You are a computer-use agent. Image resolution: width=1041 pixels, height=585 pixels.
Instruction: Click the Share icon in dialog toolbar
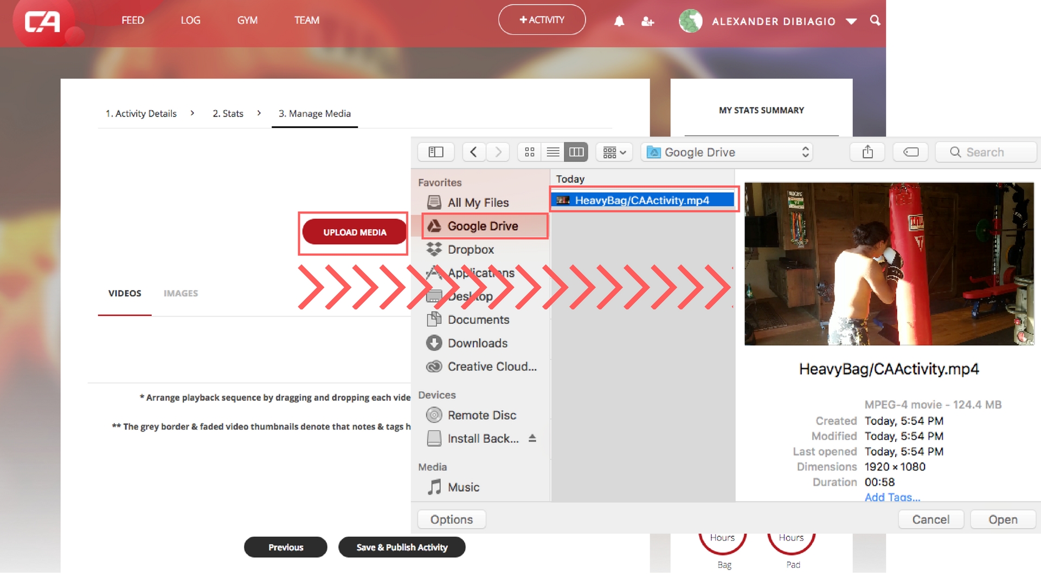click(x=868, y=152)
